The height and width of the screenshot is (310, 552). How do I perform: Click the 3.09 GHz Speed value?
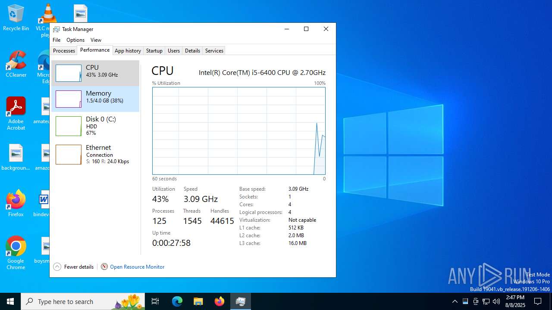pyautogui.click(x=201, y=199)
